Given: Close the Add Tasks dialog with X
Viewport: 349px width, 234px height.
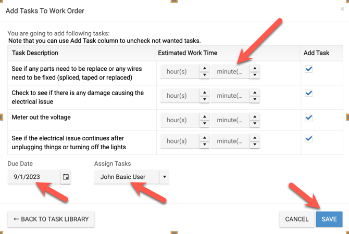Looking at the screenshot, I should [x=342, y=9].
